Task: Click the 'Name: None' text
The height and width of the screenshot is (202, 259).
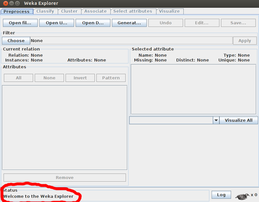Action: [x=153, y=55]
